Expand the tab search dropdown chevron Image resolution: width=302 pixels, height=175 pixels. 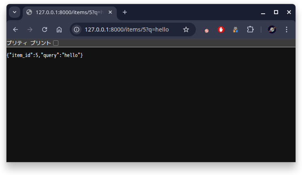tap(15, 12)
